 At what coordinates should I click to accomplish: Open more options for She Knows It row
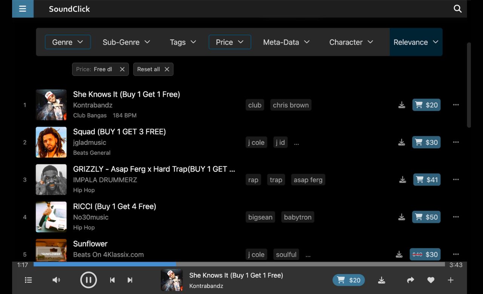[456, 105]
